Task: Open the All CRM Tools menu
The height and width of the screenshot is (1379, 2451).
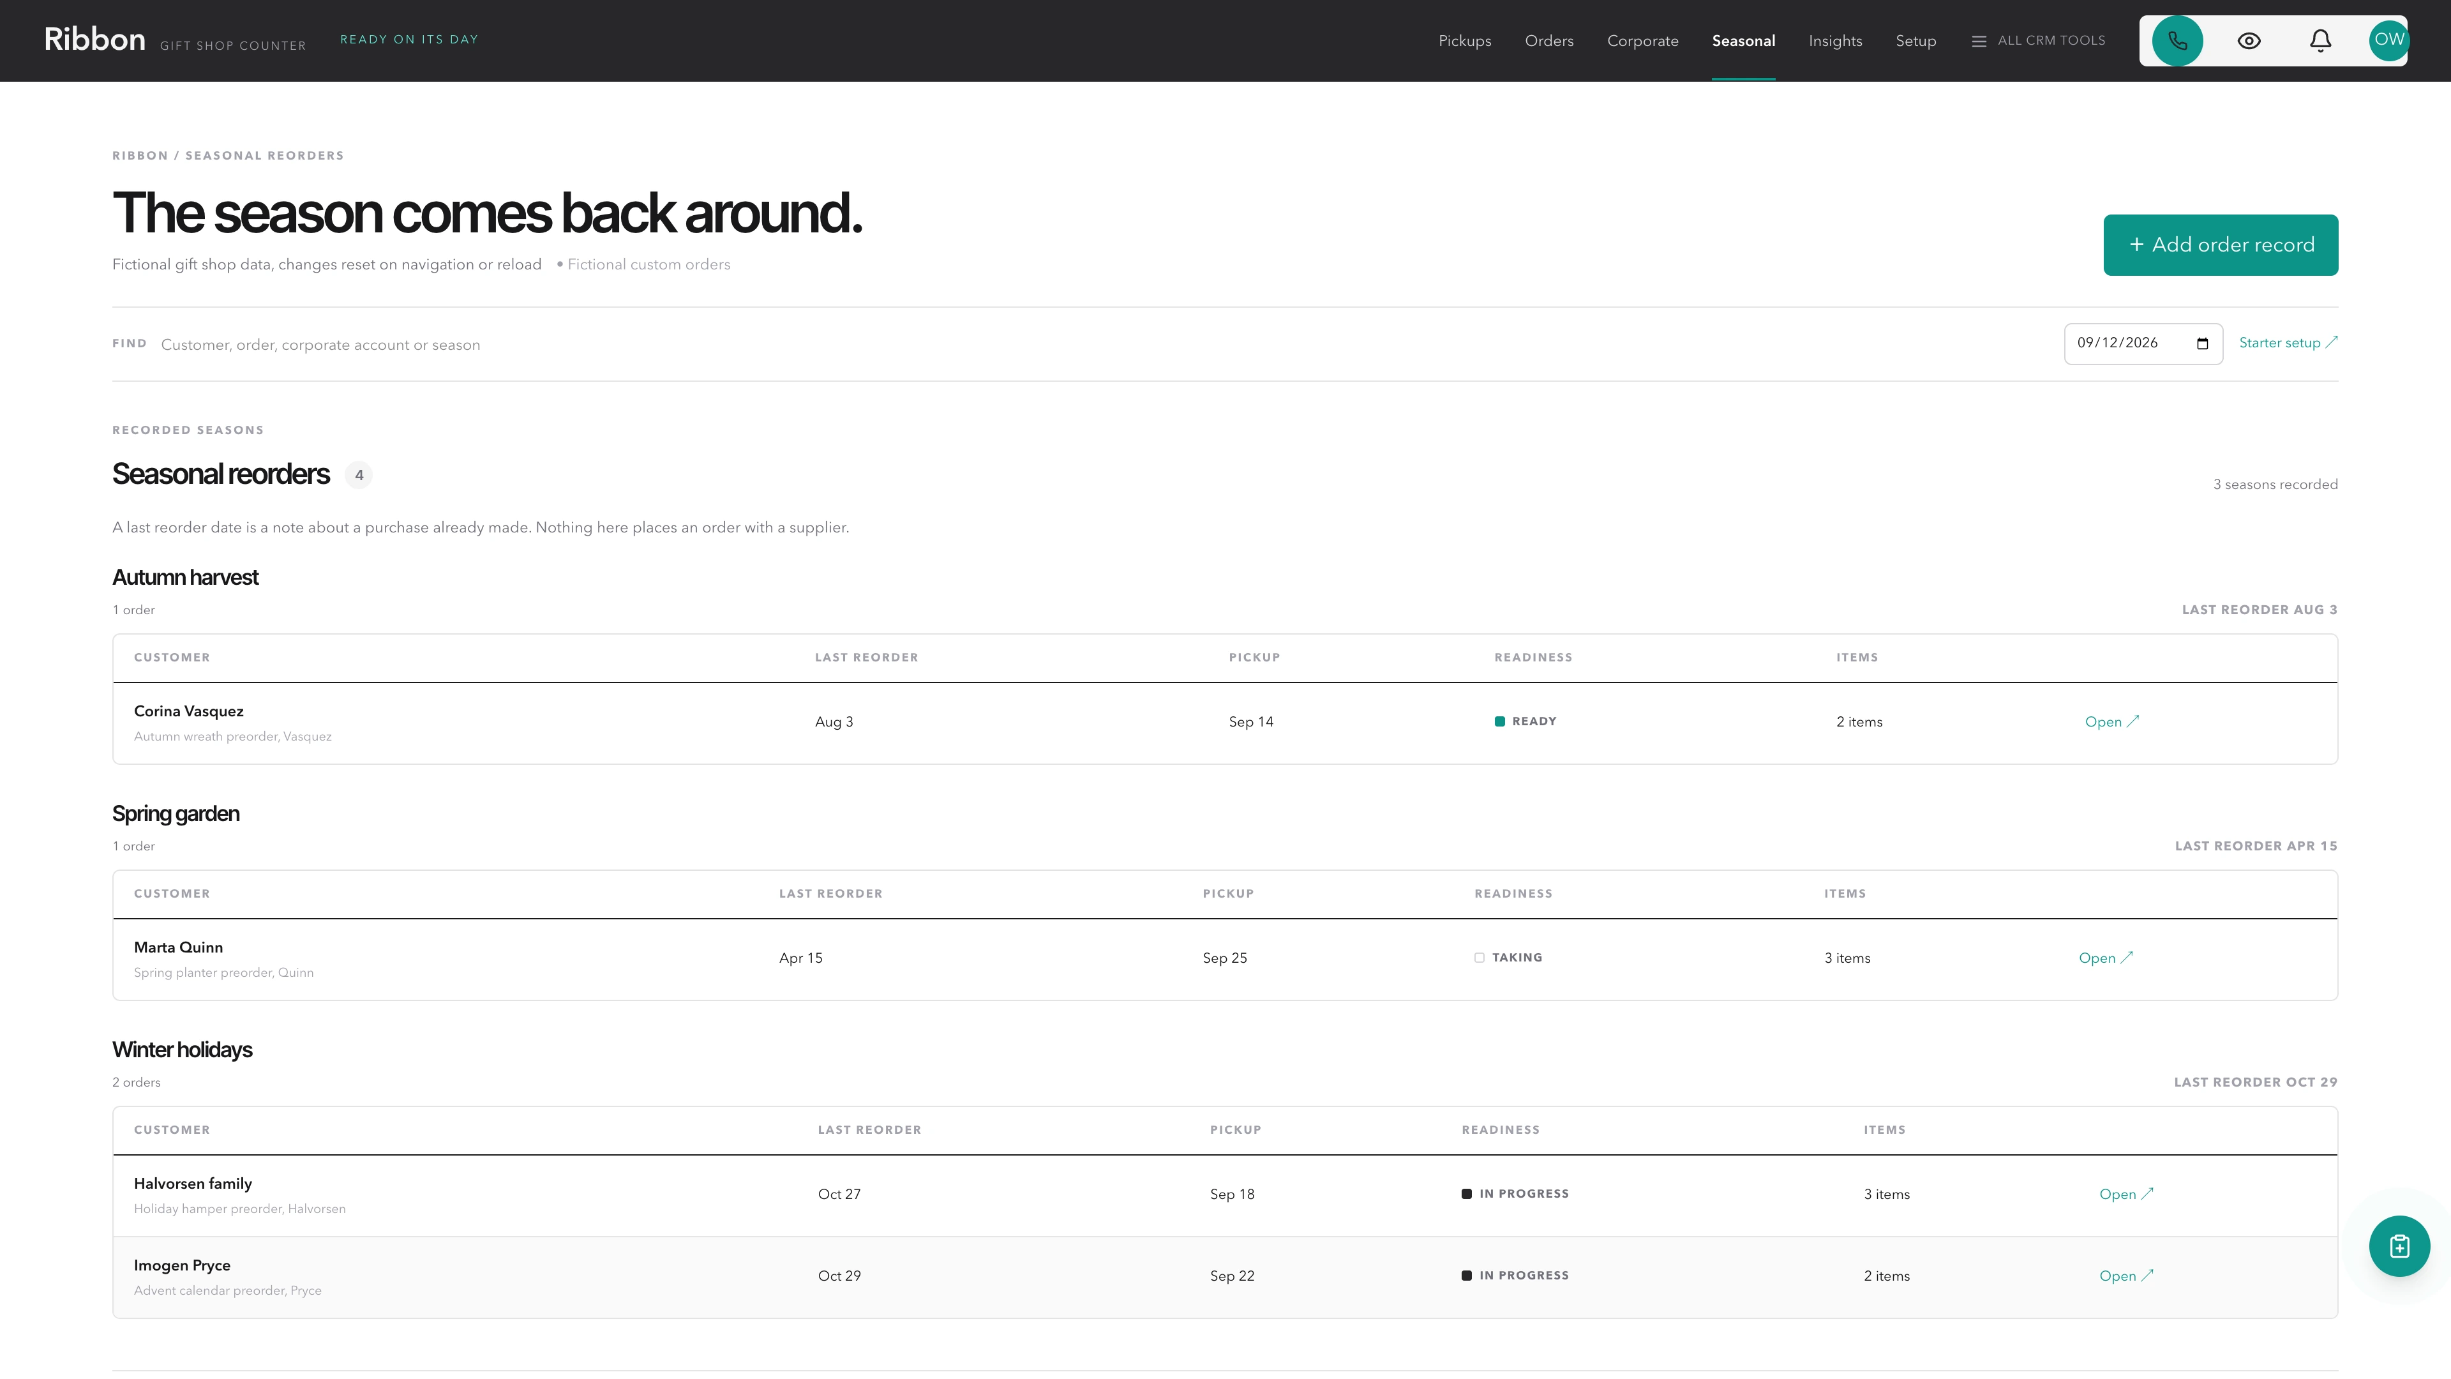Action: point(2038,41)
